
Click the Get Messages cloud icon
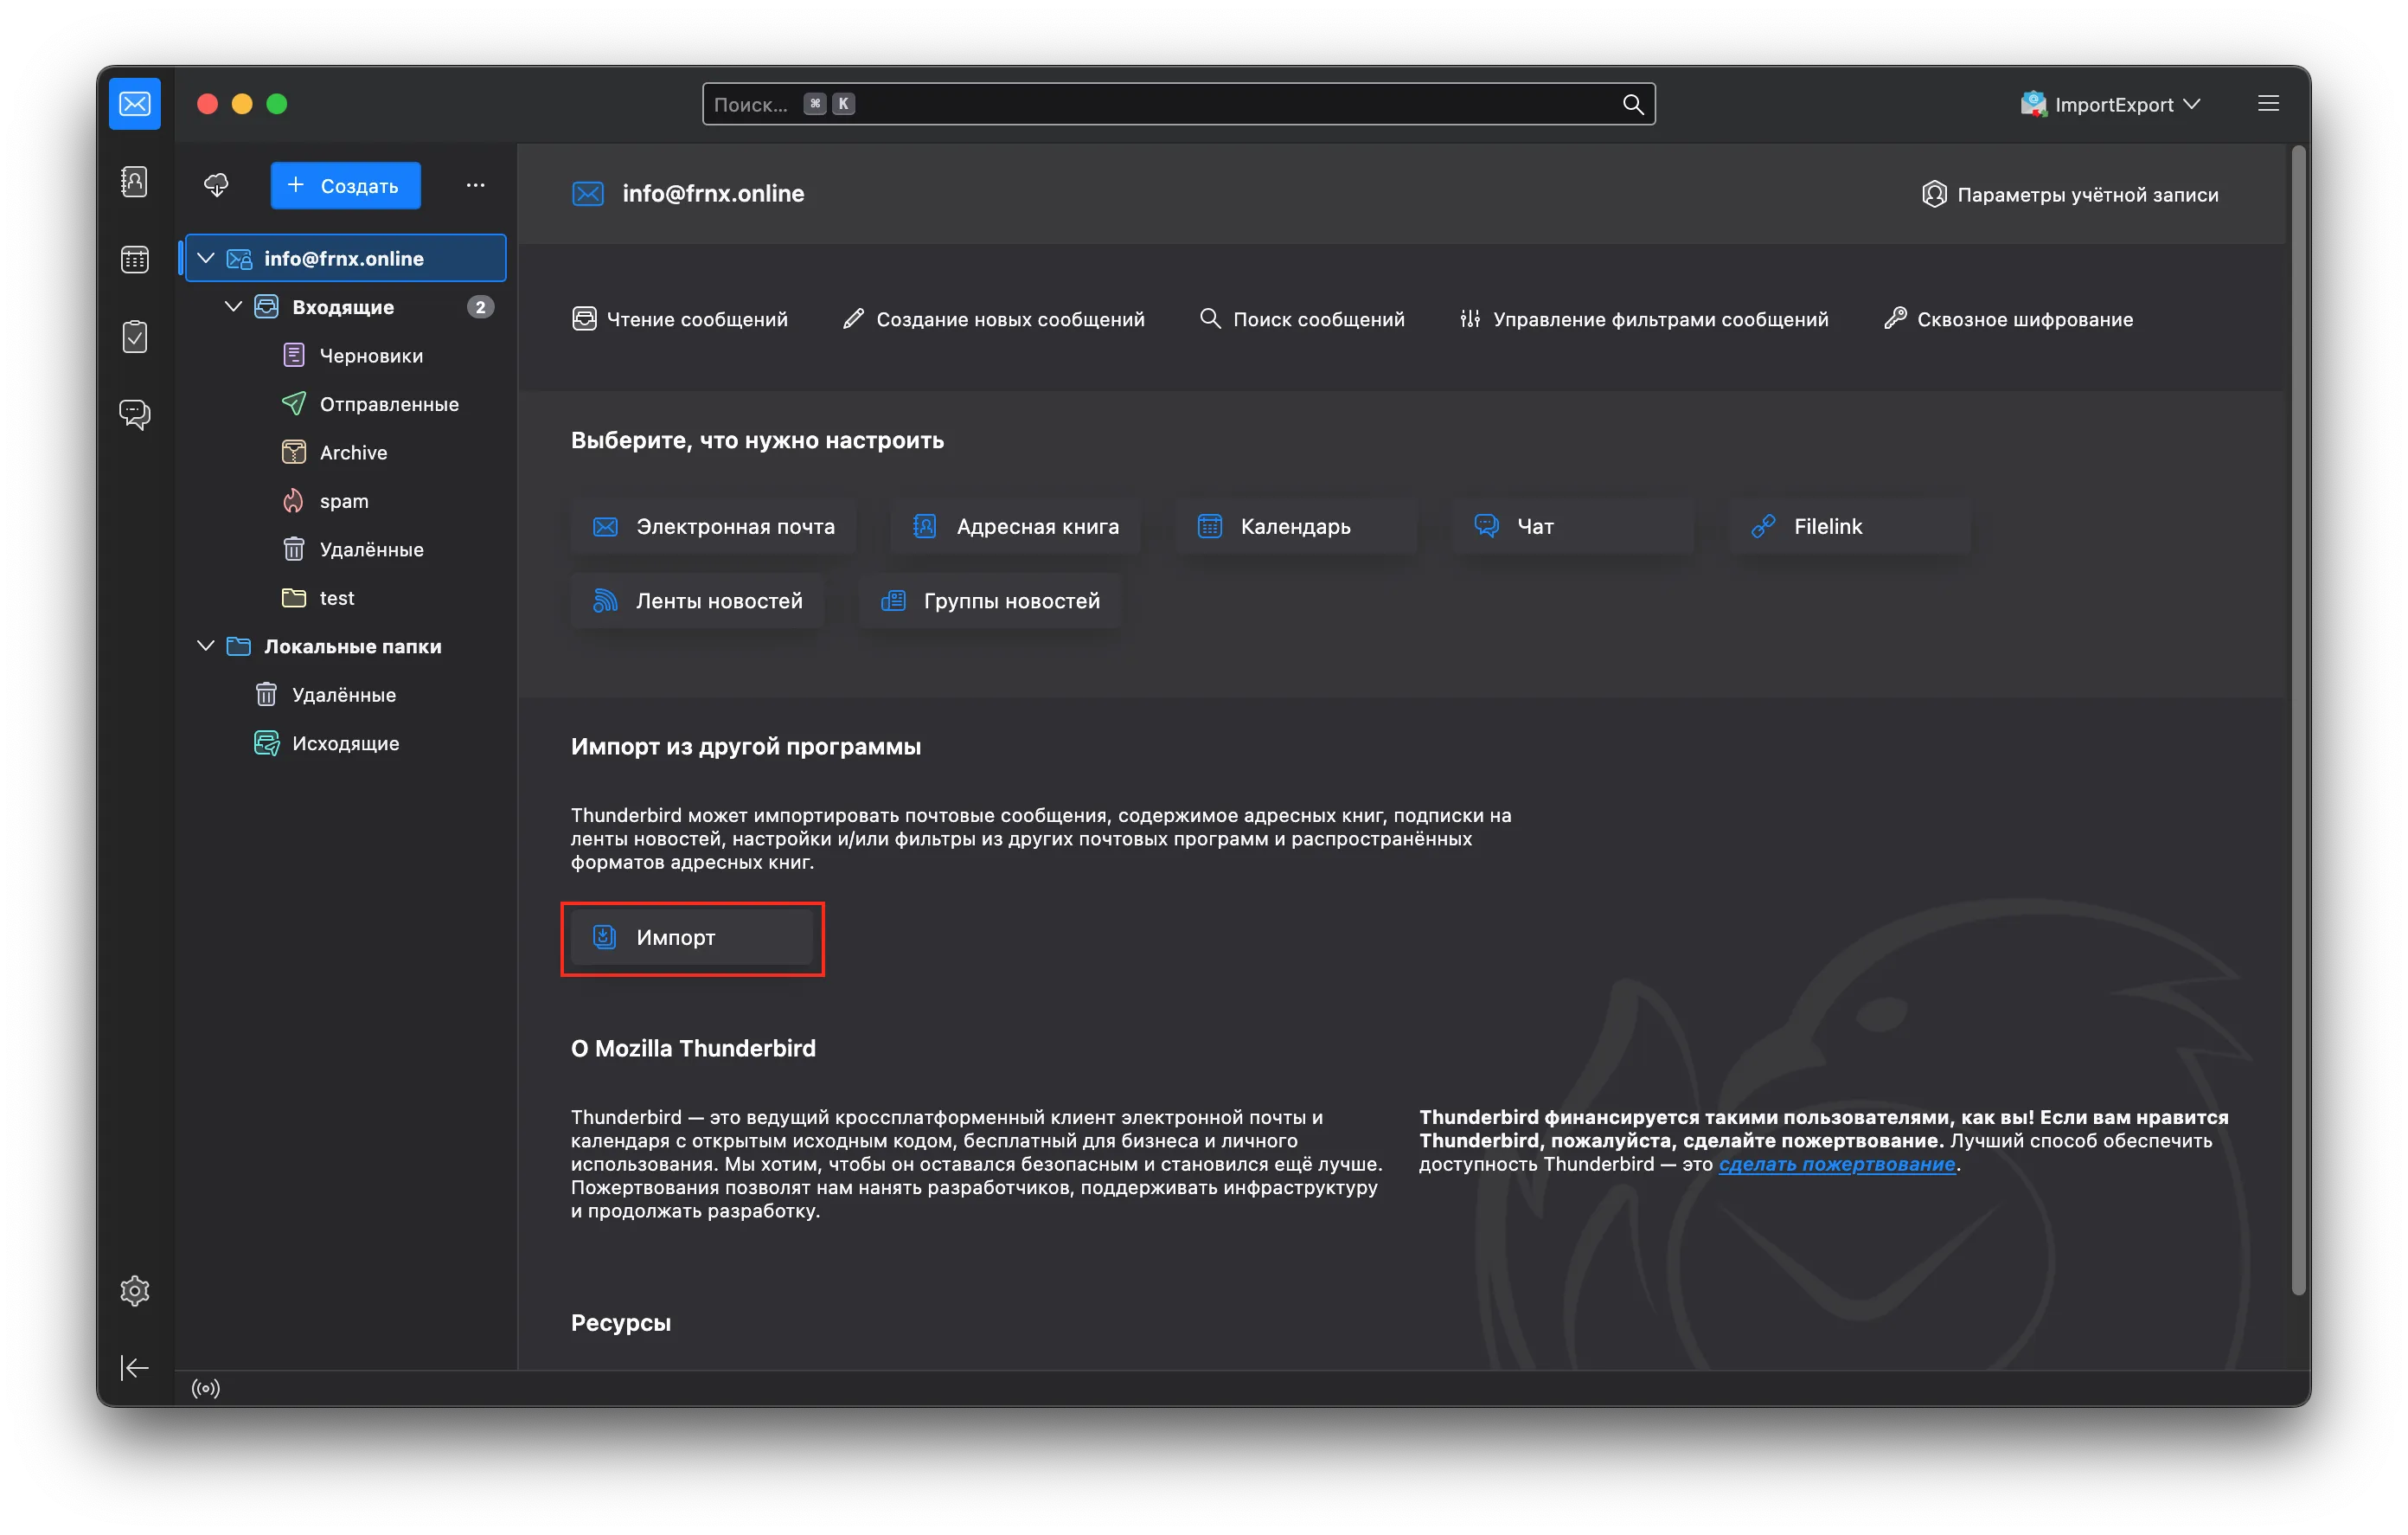(216, 185)
